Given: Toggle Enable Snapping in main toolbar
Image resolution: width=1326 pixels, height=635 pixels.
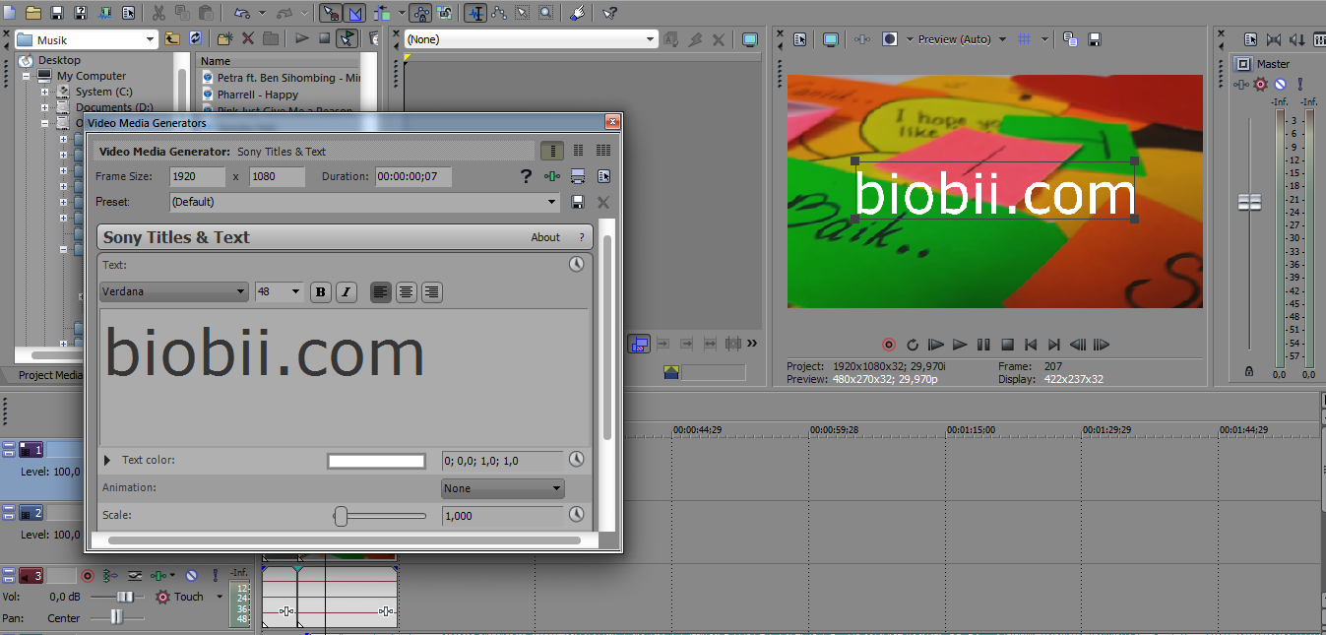Looking at the screenshot, I should tap(331, 13).
